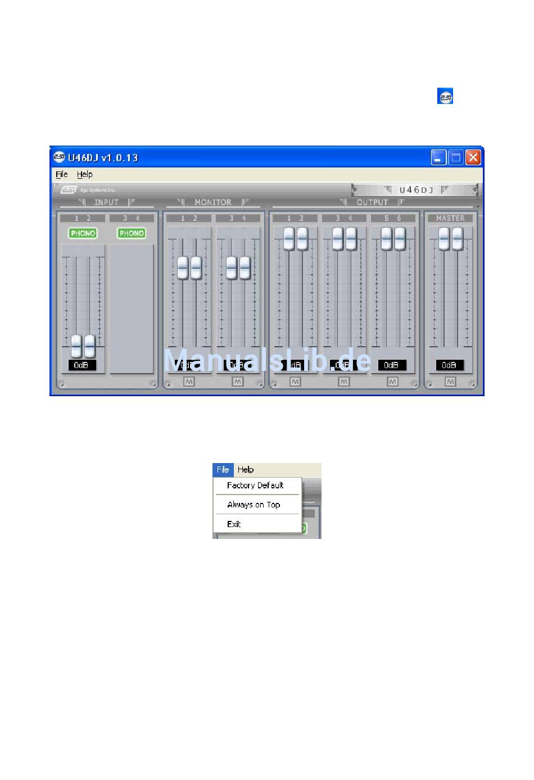Click the left fader knob of input 1 2
The width and height of the screenshot is (534, 780).
click(76, 346)
